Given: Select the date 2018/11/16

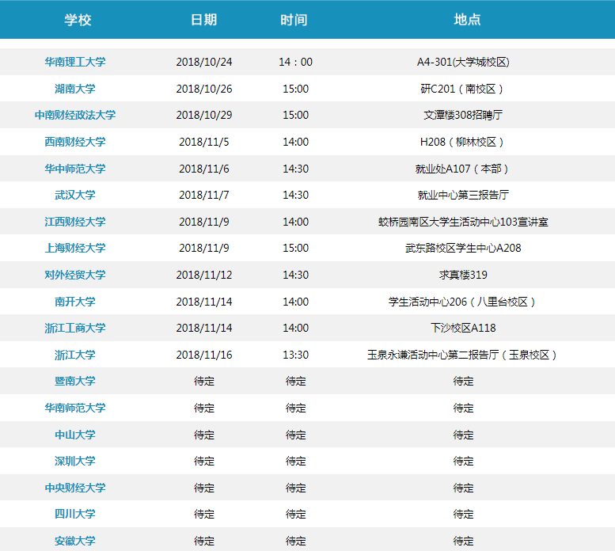Looking at the screenshot, I should coord(204,355).
